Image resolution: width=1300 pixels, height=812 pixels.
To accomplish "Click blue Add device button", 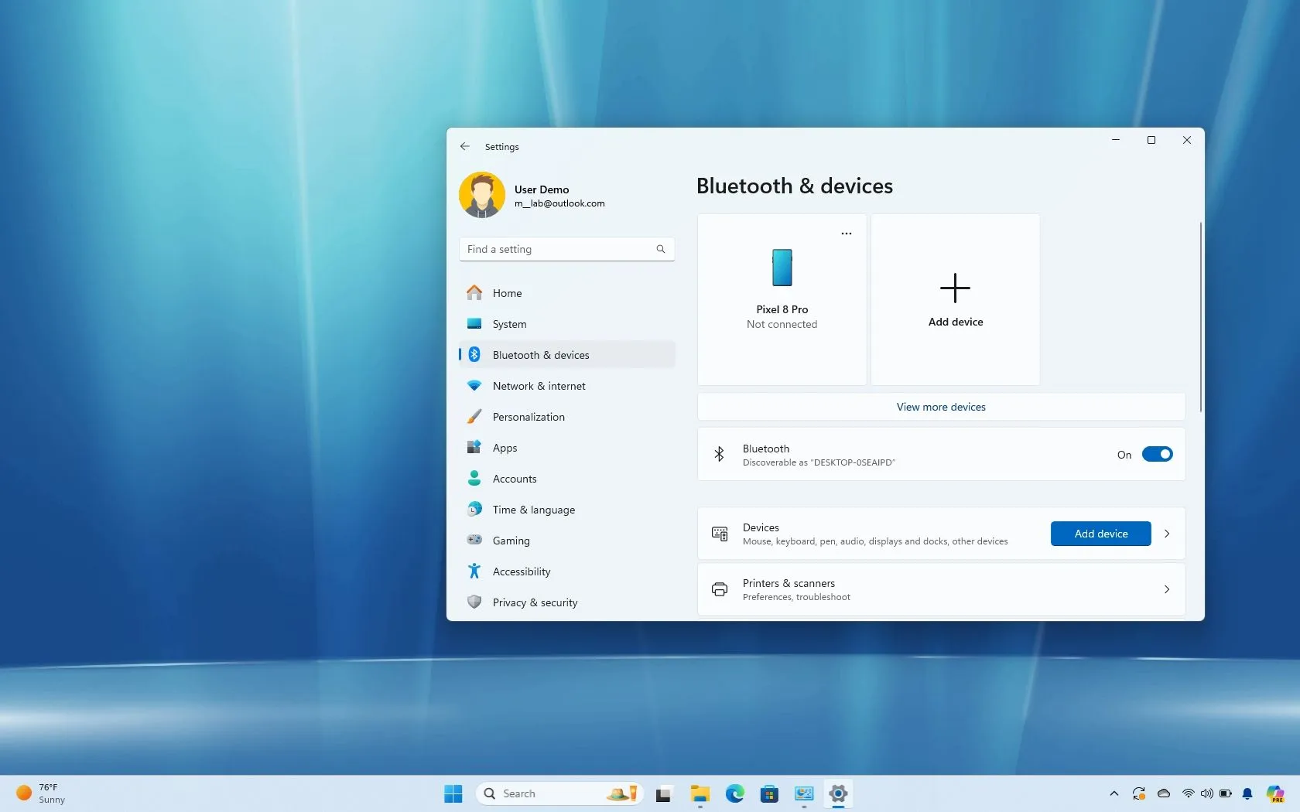I will [1100, 534].
